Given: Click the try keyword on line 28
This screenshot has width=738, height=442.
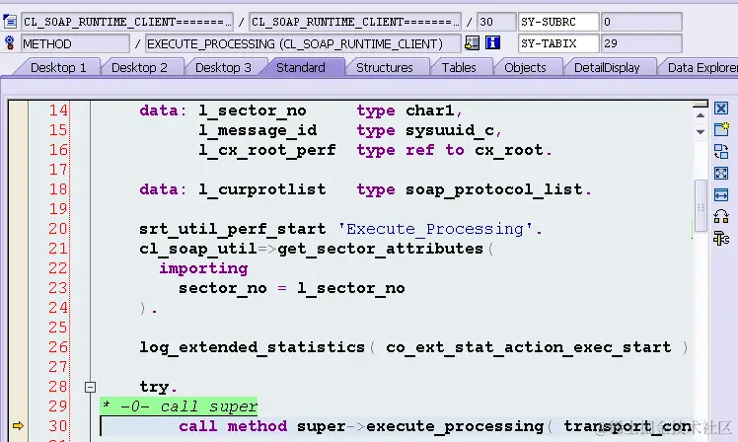Looking at the screenshot, I should point(154,387).
